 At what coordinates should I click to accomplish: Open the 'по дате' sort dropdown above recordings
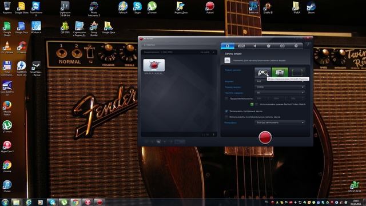[x=207, y=52]
